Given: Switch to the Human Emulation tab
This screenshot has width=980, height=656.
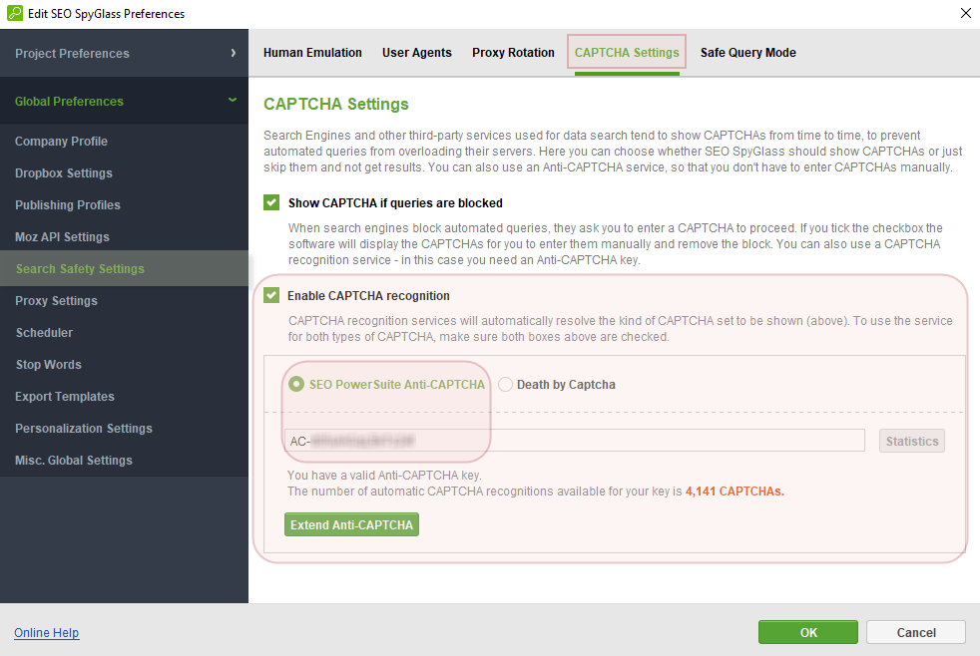Looking at the screenshot, I should pos(312,53).
